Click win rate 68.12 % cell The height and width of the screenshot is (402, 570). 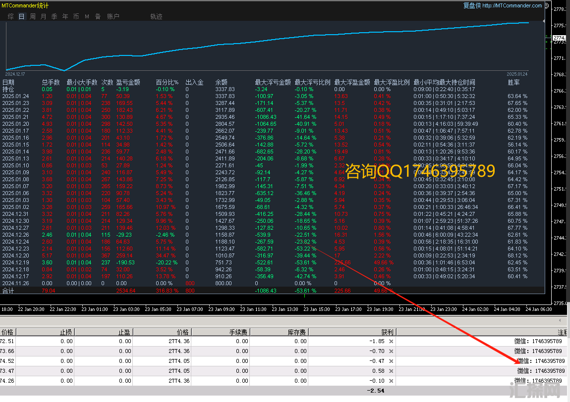point(517,255)
